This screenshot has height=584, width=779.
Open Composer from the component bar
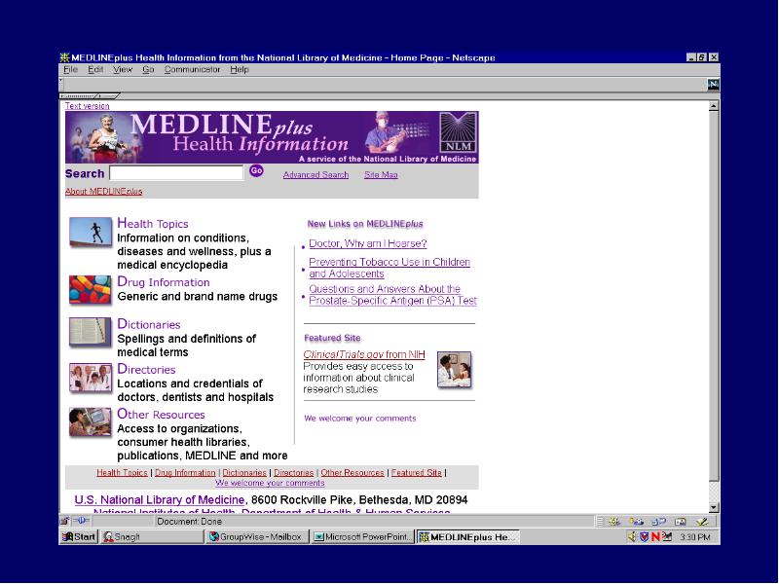tap(701, 522)
